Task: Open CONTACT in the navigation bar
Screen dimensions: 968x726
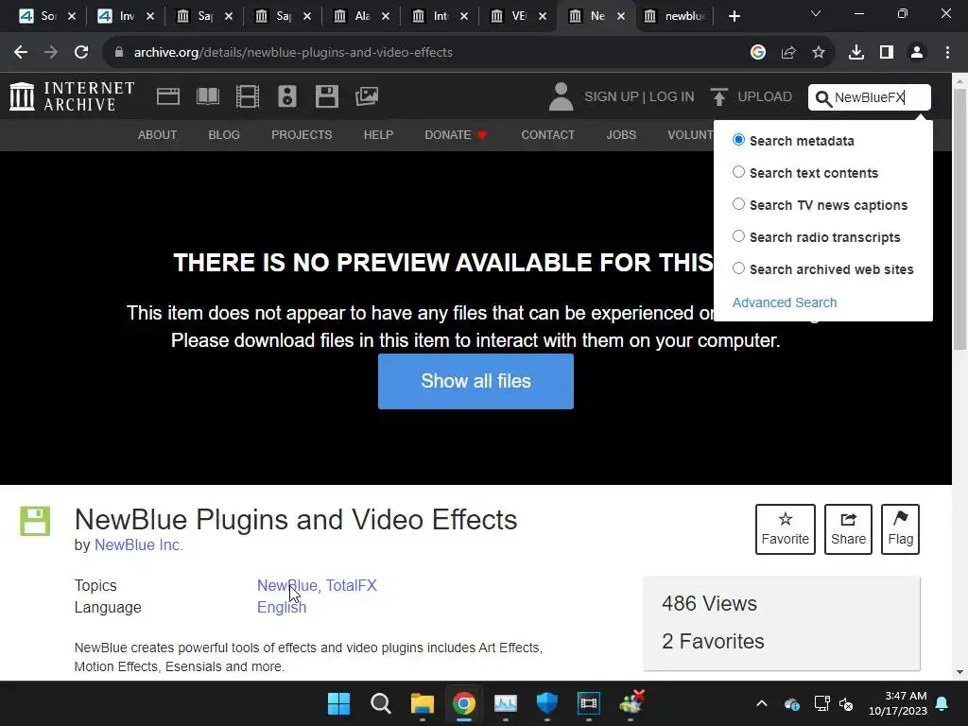Action: tap(548, 134)
